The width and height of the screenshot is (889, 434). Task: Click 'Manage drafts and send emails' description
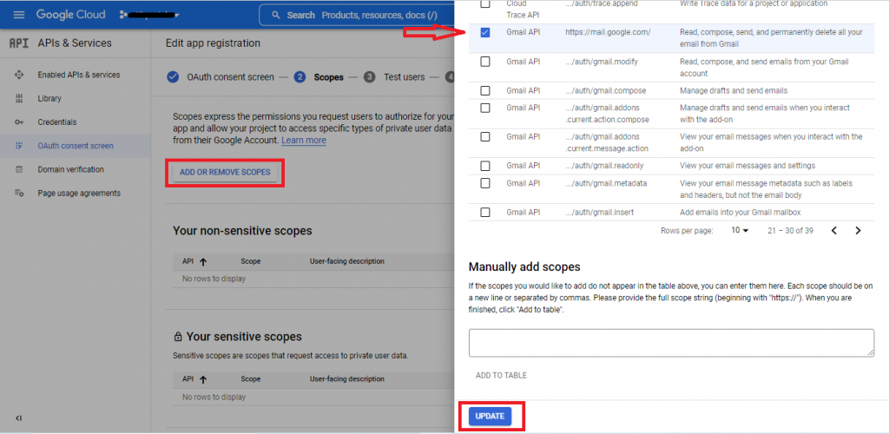point(734,90)
